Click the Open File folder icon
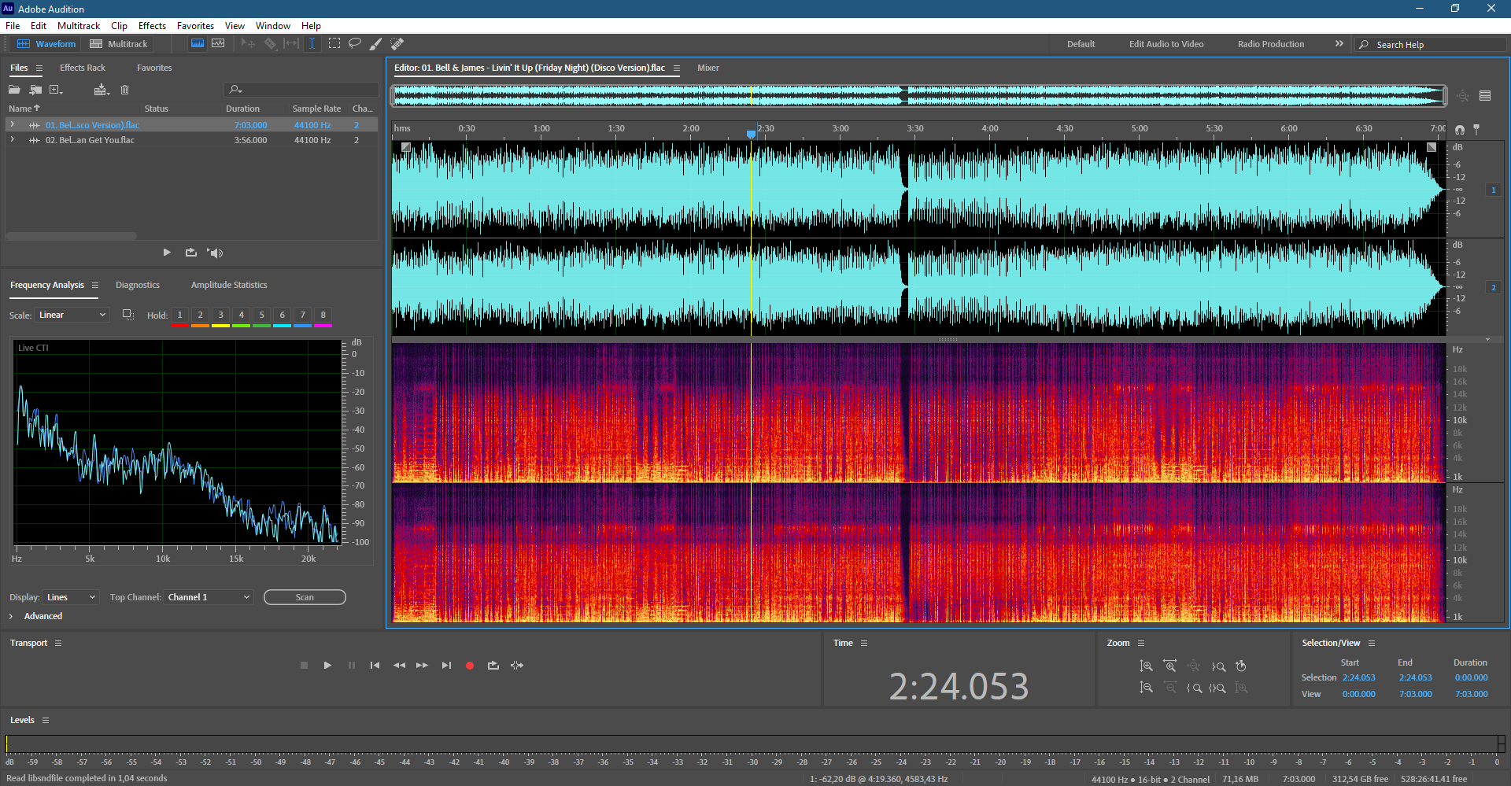 coord(14,90)
